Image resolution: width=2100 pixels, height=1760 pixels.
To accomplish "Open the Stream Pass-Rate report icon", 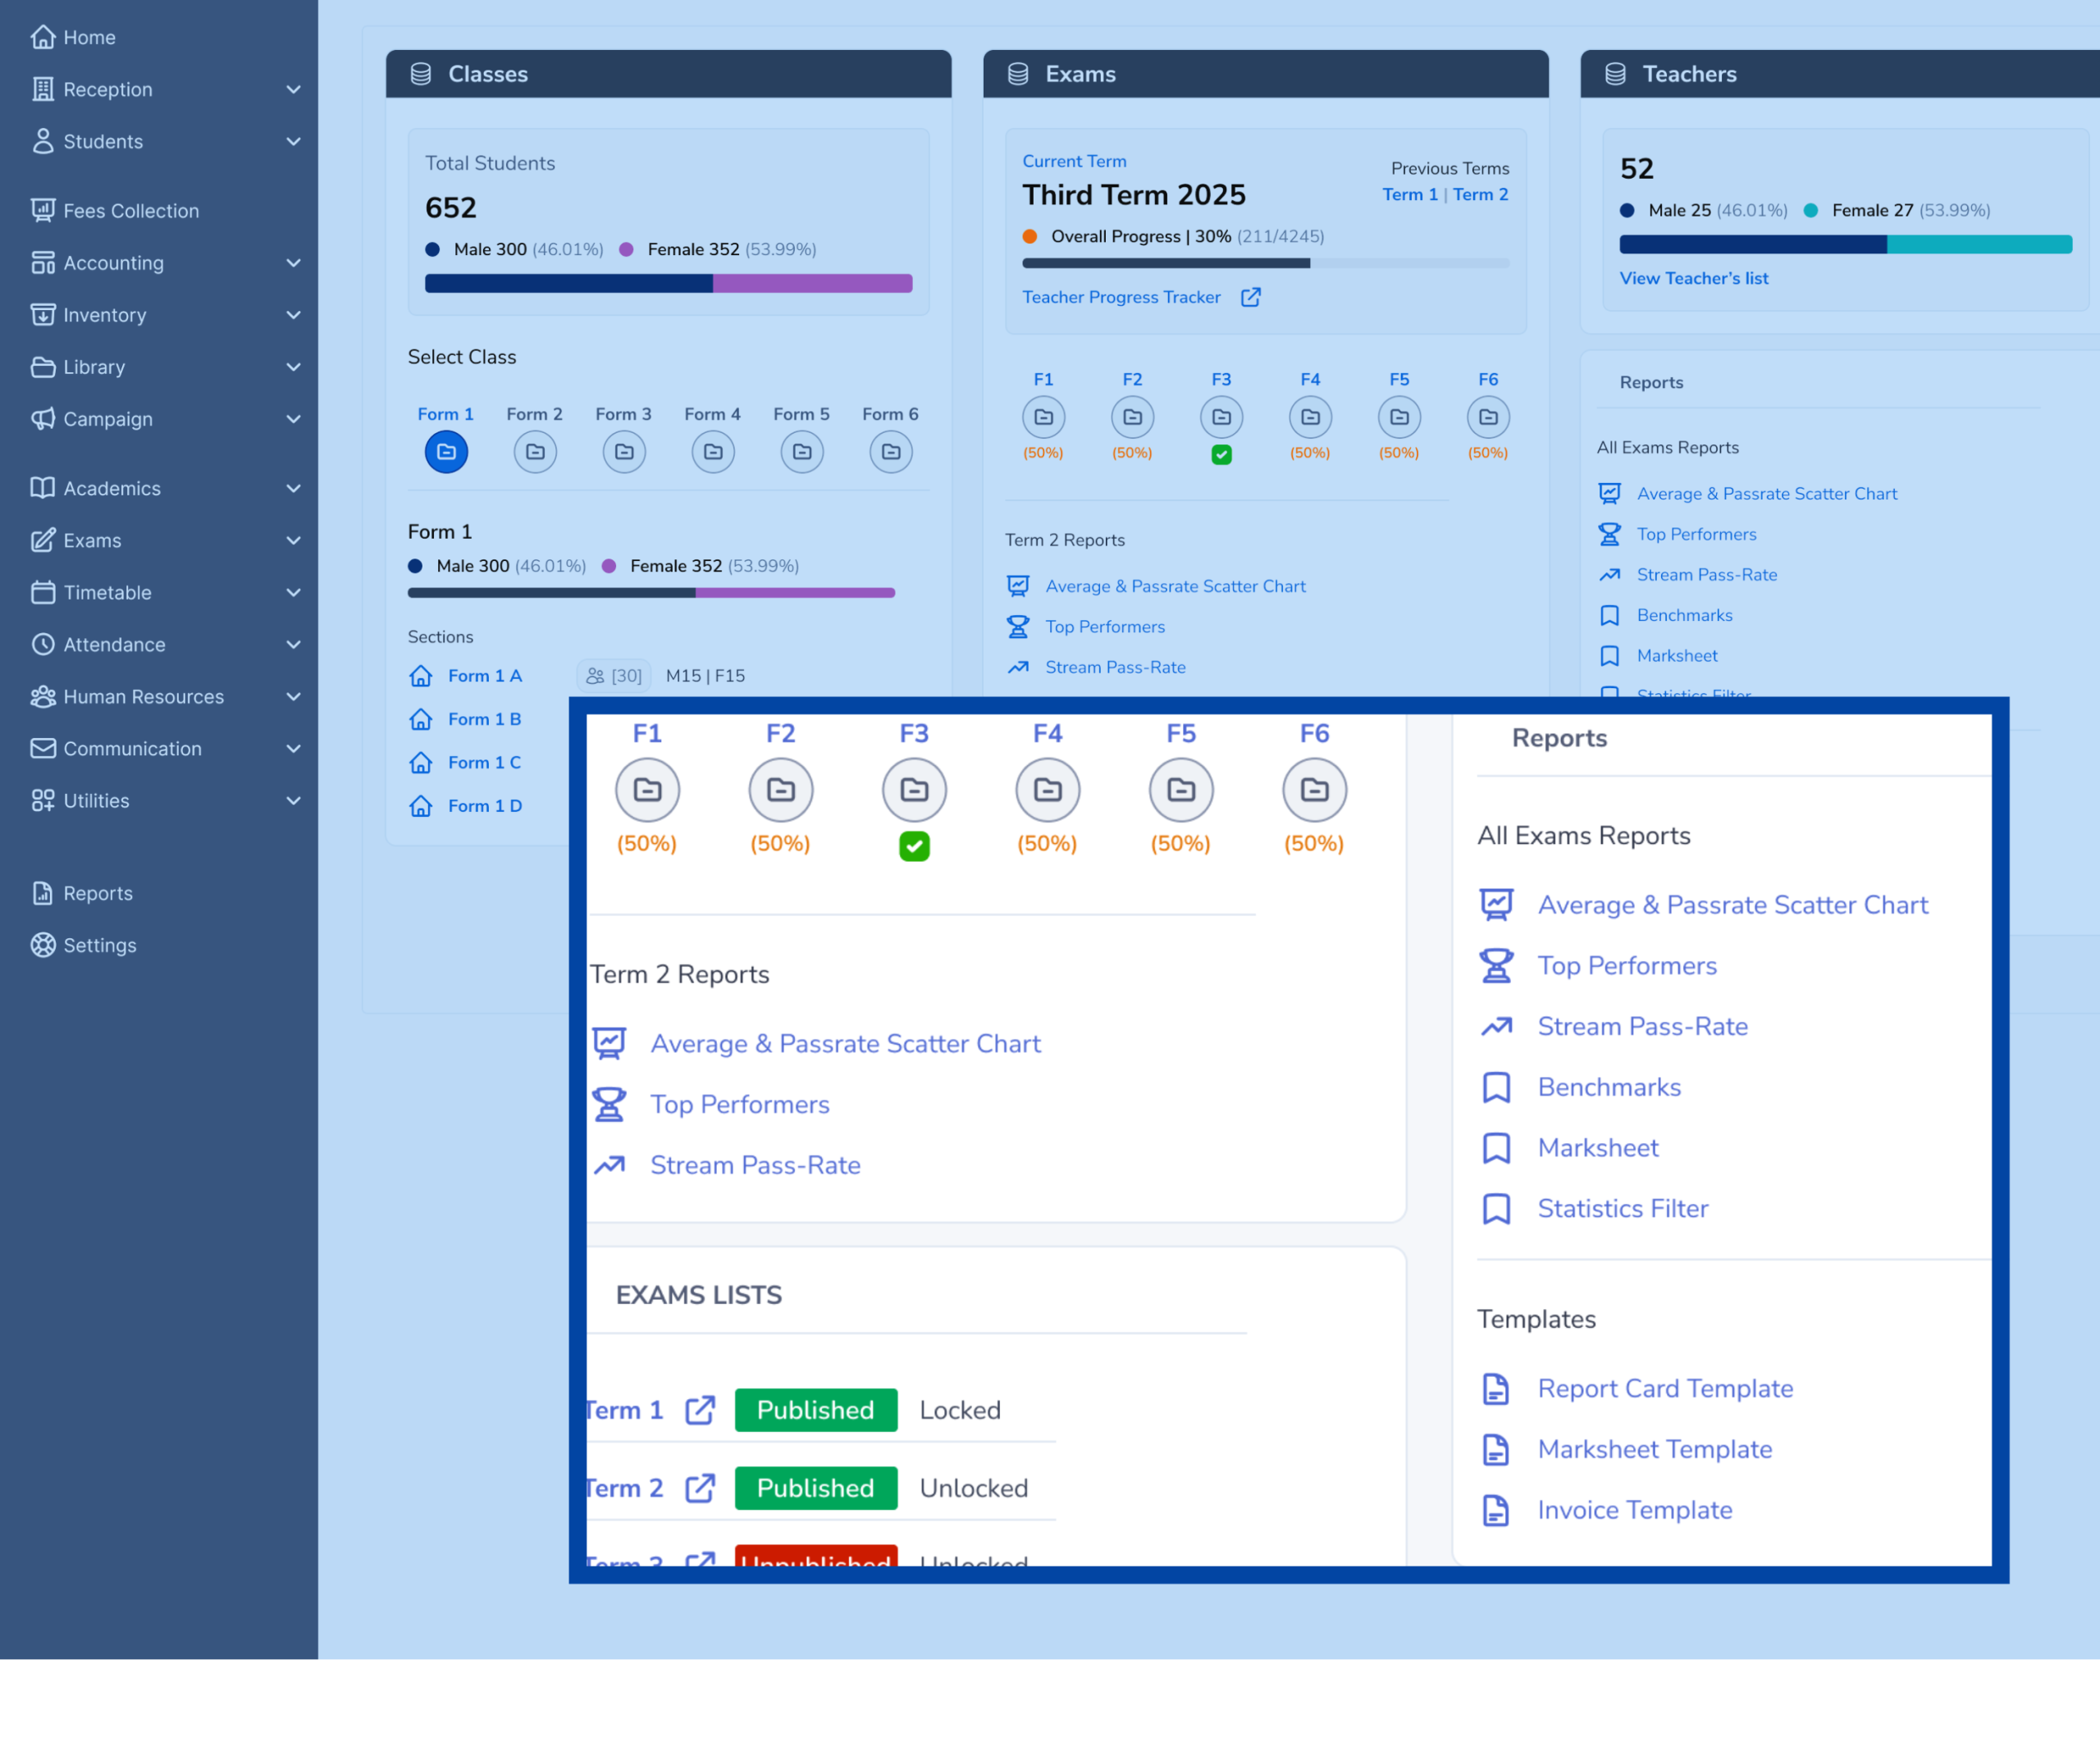I will click(x=609, y=1165).
